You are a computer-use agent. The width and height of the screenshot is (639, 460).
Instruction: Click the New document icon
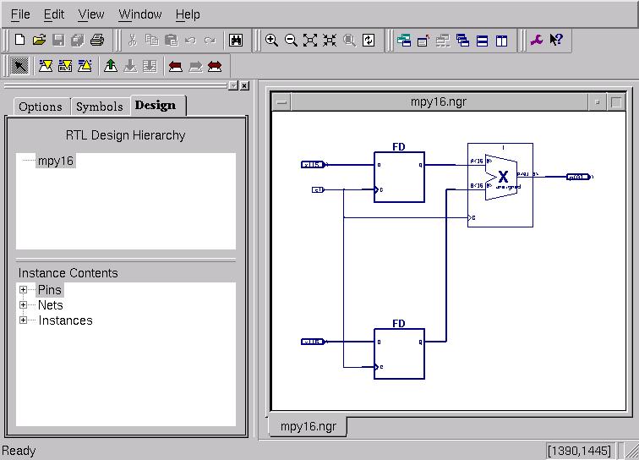[x=20, y=40]
